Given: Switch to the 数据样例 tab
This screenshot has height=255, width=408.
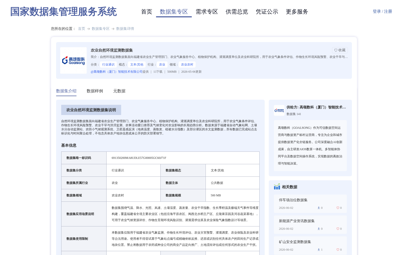Looking at the screenshot, I should 95,91.
